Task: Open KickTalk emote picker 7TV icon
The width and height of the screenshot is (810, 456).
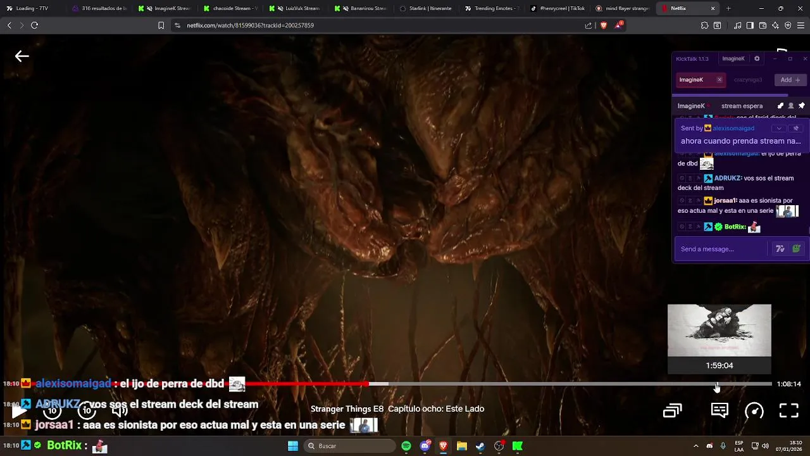Action: (x=780, y=249)
